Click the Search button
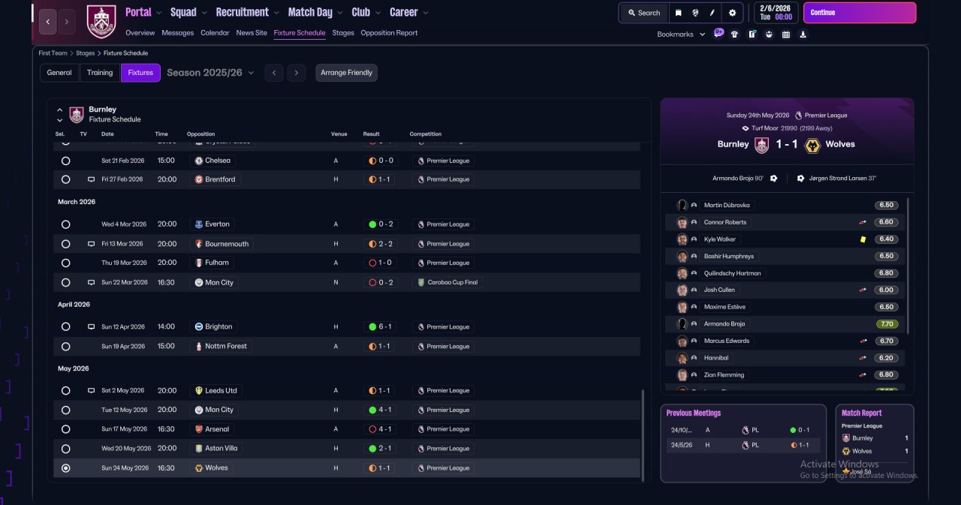Viewport: 961px width, 505px height. pos(643,13)
